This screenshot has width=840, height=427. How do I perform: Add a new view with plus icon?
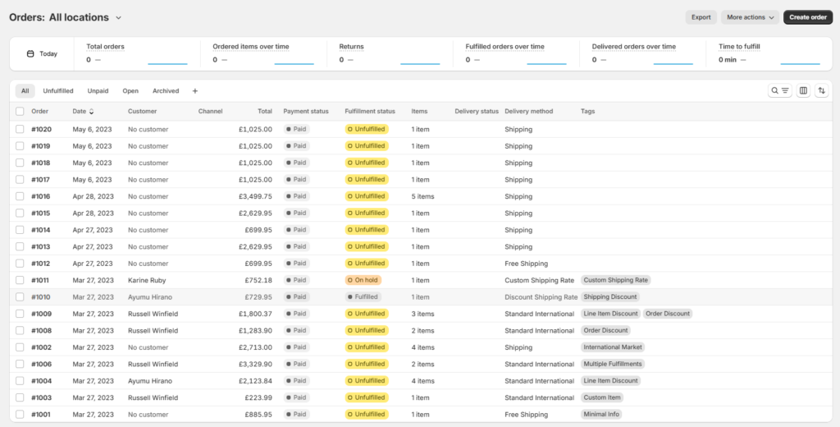click(x=195, y=91)
